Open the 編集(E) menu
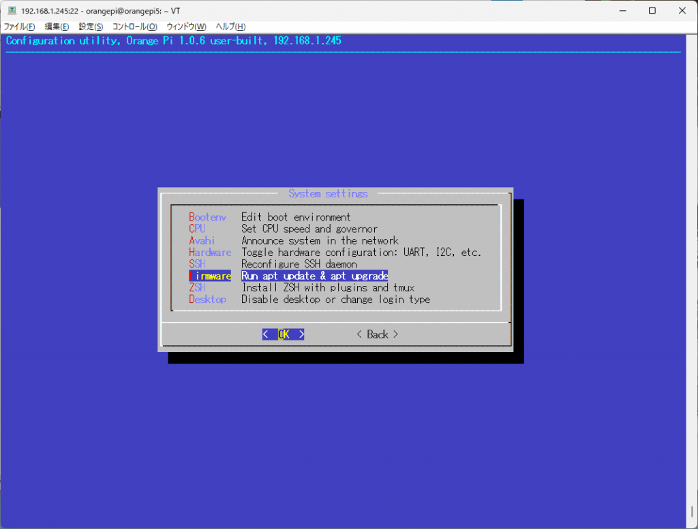 click(x=57, y=27)
